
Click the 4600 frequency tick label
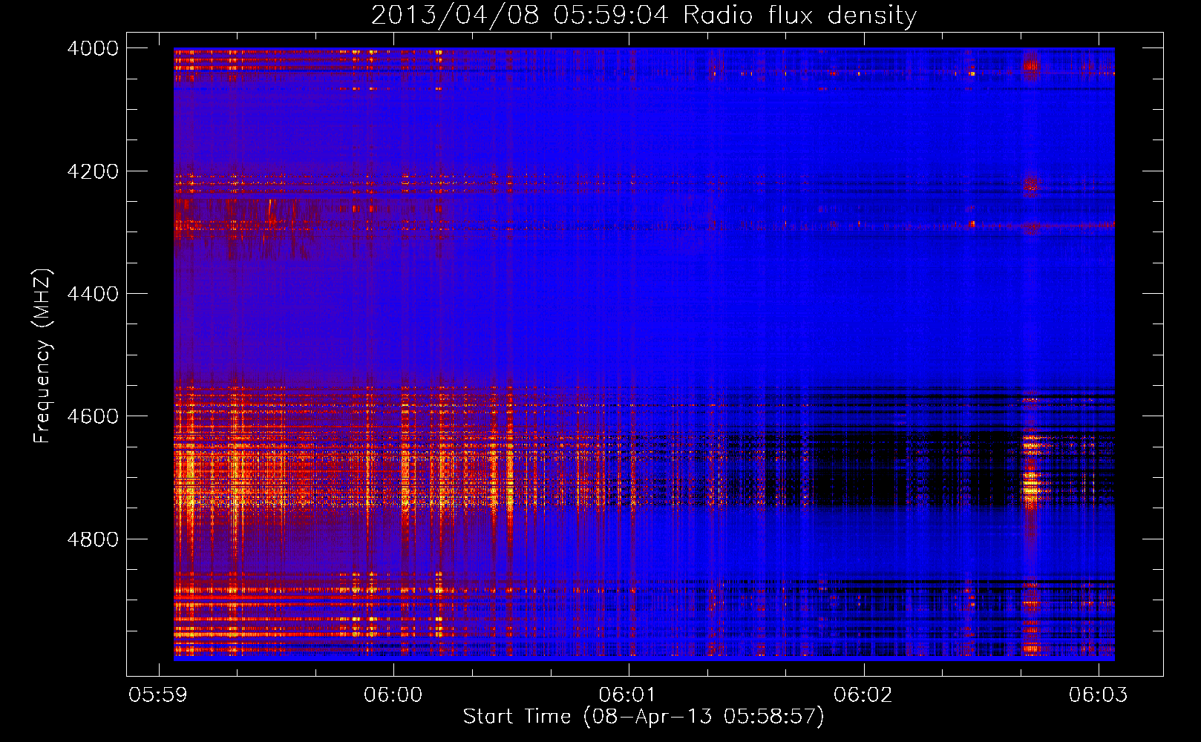coord(93,416)
